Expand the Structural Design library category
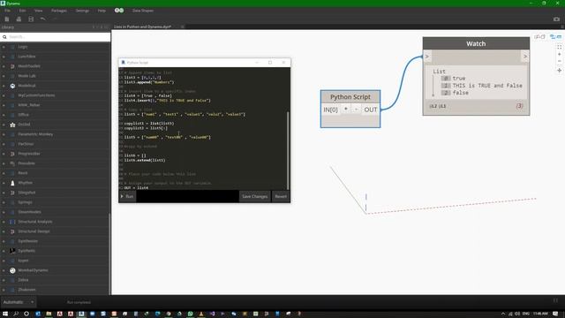The height and width of the screenshot is (318, 565). click(4, 231)
